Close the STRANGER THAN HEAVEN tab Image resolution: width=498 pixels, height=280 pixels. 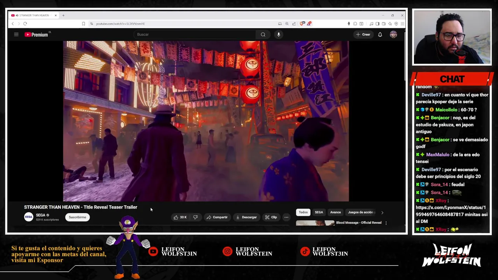coord(56,16)
